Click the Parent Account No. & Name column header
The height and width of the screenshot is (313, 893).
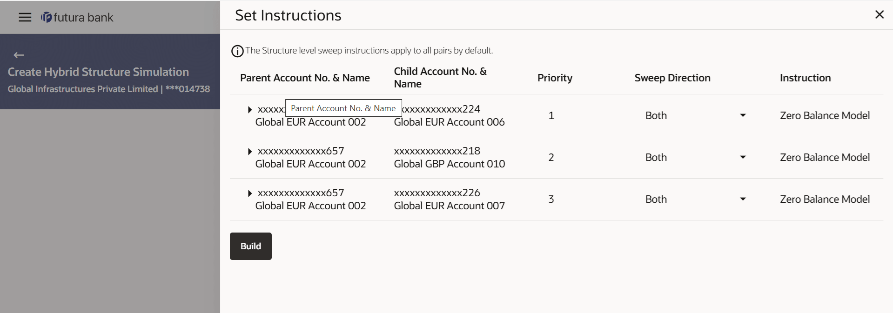[x=305, y=78]
